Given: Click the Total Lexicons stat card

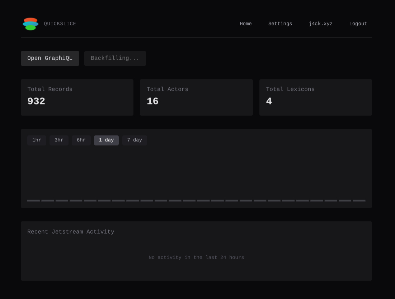Looking at the screenshot, I should point(316,97).
